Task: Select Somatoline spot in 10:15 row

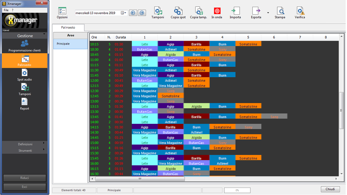Action: [x=248, y=44]
